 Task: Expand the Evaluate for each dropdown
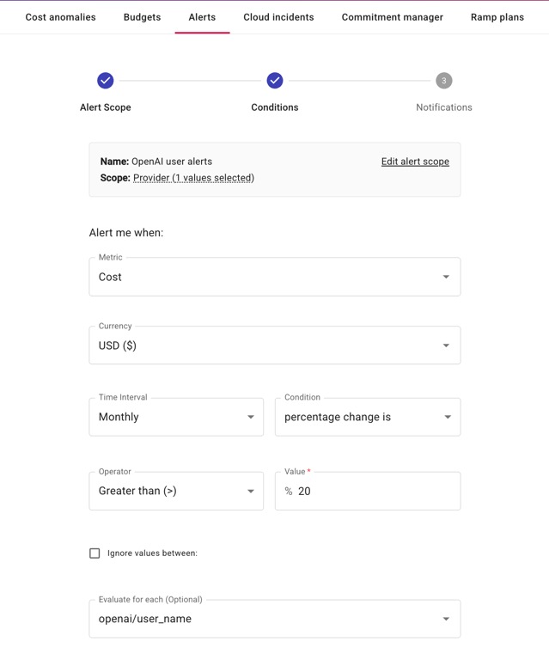(274, 619)
